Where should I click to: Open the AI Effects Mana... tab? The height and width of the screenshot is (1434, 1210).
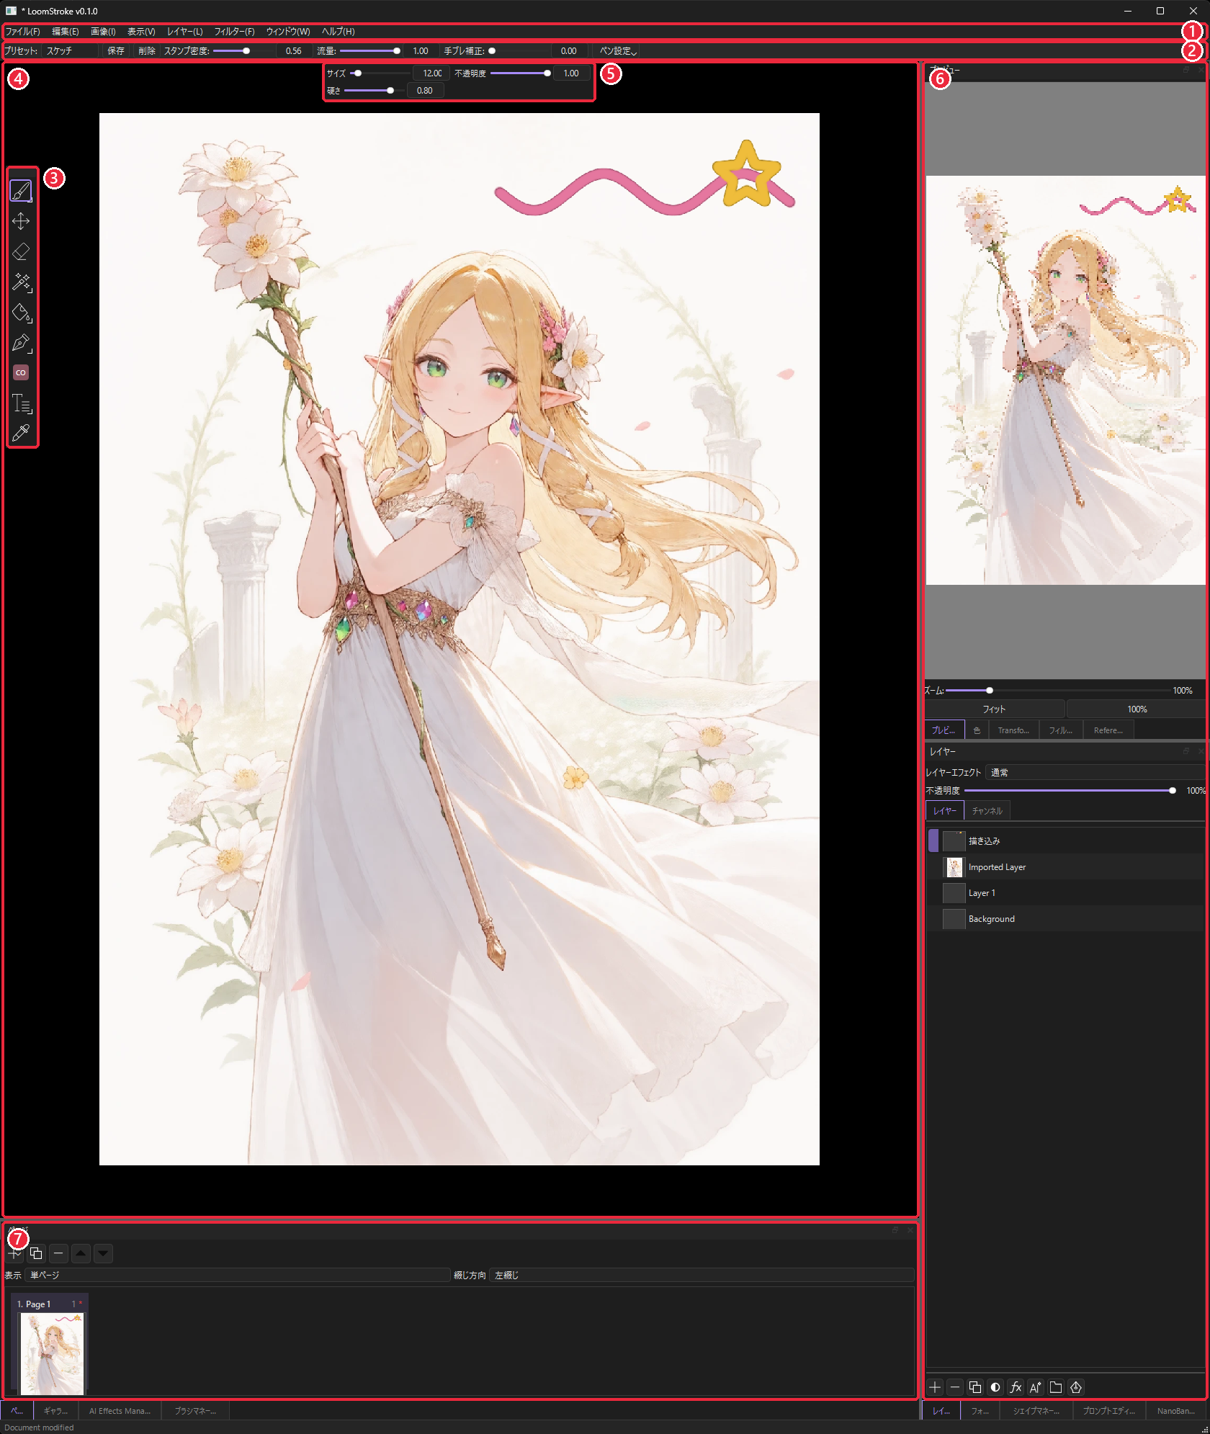coord(120,1411)
